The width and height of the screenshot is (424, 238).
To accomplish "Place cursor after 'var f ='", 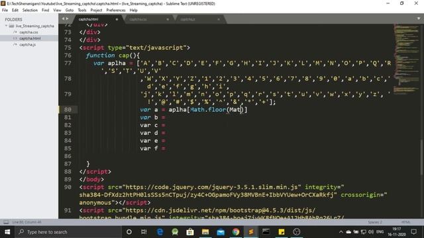I will point(166,148).
